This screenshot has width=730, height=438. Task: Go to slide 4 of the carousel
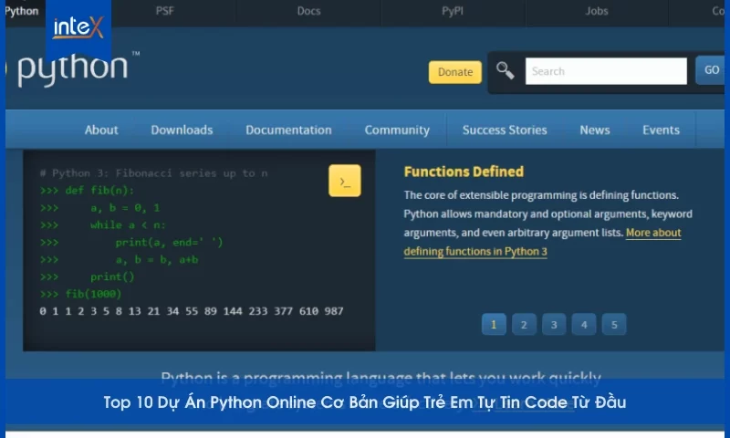click(x=584, y=325)
